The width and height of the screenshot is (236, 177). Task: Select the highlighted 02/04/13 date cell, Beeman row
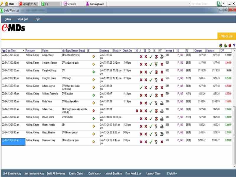(x=13, y=142)
